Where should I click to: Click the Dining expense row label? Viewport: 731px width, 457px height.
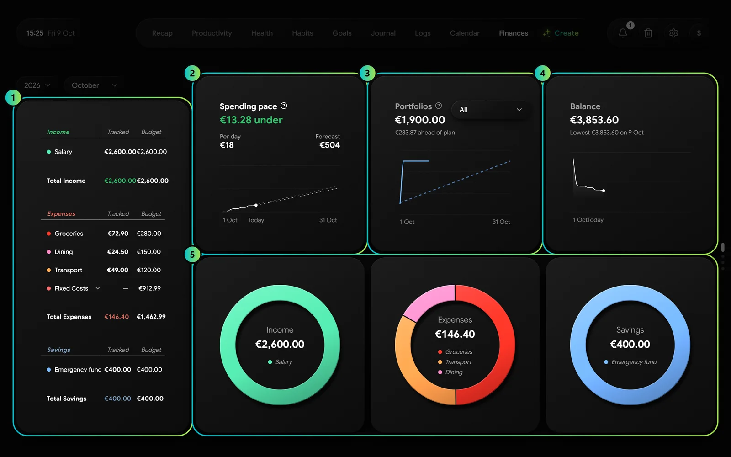tap(64, 252)
